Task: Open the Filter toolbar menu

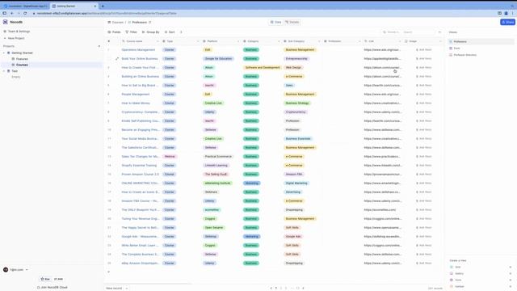Action: tap(131, 32)
